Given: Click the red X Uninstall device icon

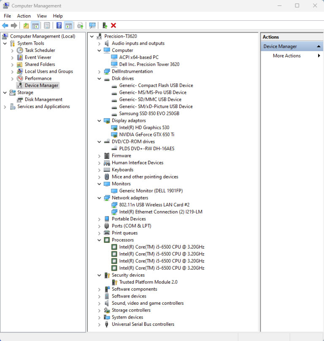Looking at the screenshot, I should (113, 26).
